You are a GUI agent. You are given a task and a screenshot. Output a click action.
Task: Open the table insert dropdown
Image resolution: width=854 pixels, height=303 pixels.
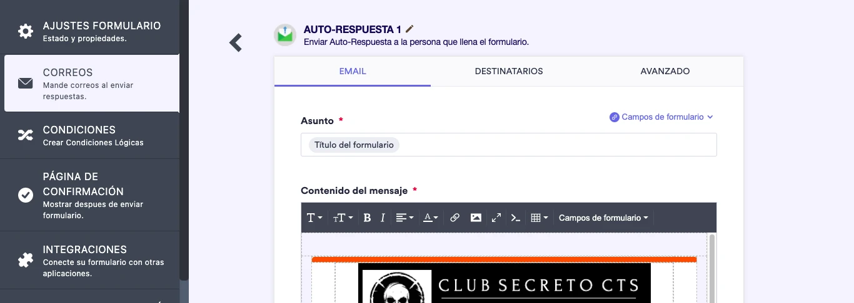pos(539,218)
